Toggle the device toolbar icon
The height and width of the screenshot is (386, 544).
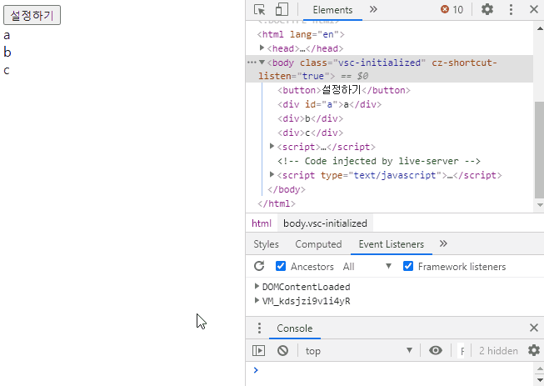(282, 9)
